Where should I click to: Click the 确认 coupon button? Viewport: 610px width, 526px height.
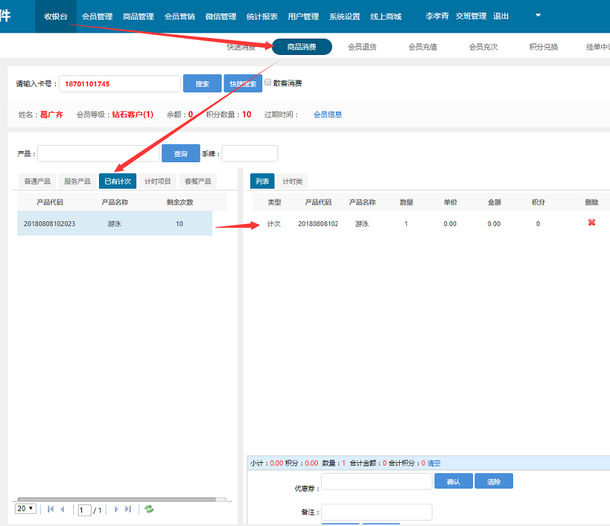pyautogui.click(x=453, y=481)
